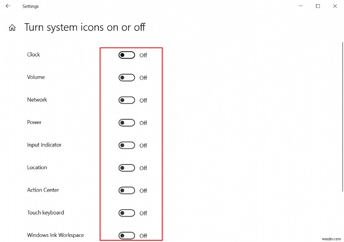Close the Settings window

click(x=335, y=6)
